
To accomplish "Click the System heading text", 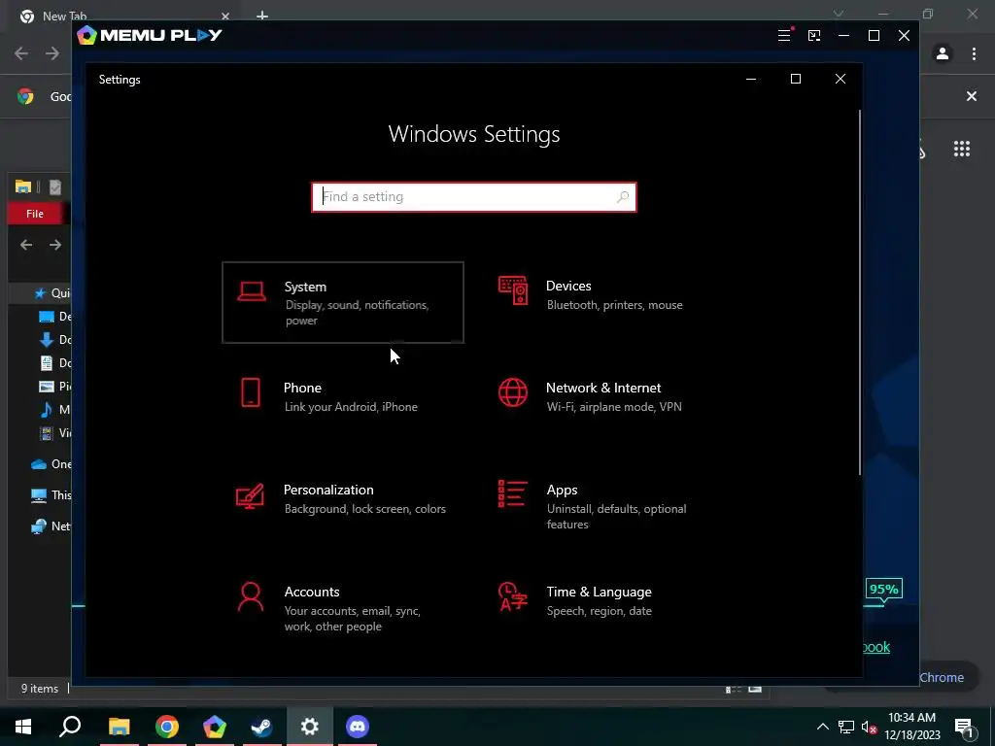I will click(305, 287).
